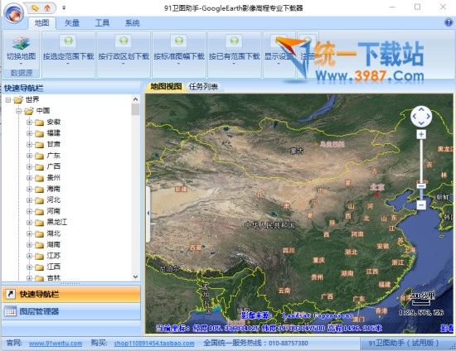Click 按行政区划下载 toolbar icon
Viewport: 456px width, 351px height.
[124, 41]
